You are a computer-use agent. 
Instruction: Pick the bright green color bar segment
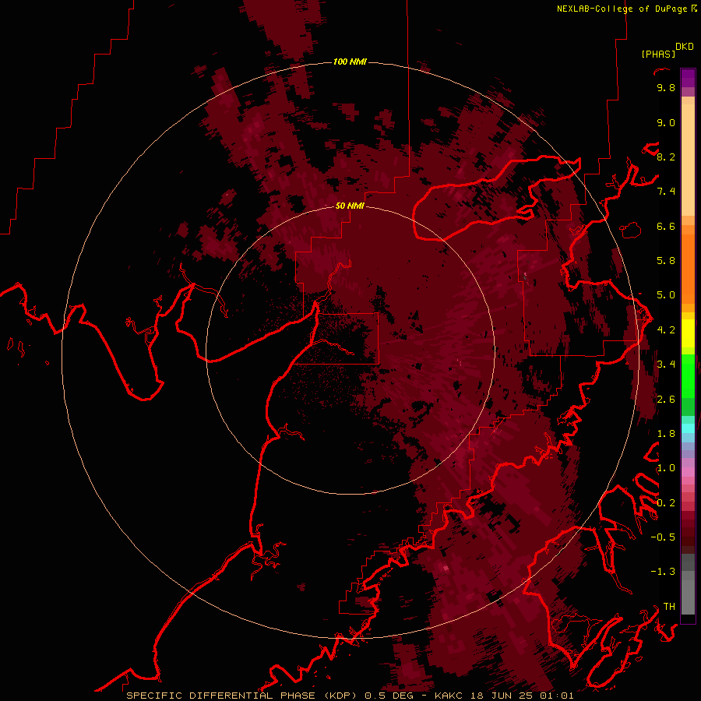click(688, 375)
